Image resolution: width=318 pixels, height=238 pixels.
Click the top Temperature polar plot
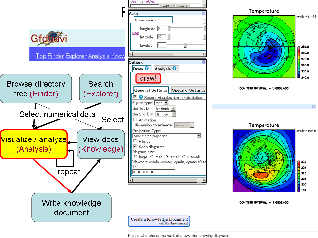264,47
